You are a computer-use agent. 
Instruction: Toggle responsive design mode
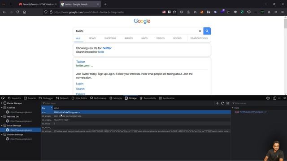(274, 98)
